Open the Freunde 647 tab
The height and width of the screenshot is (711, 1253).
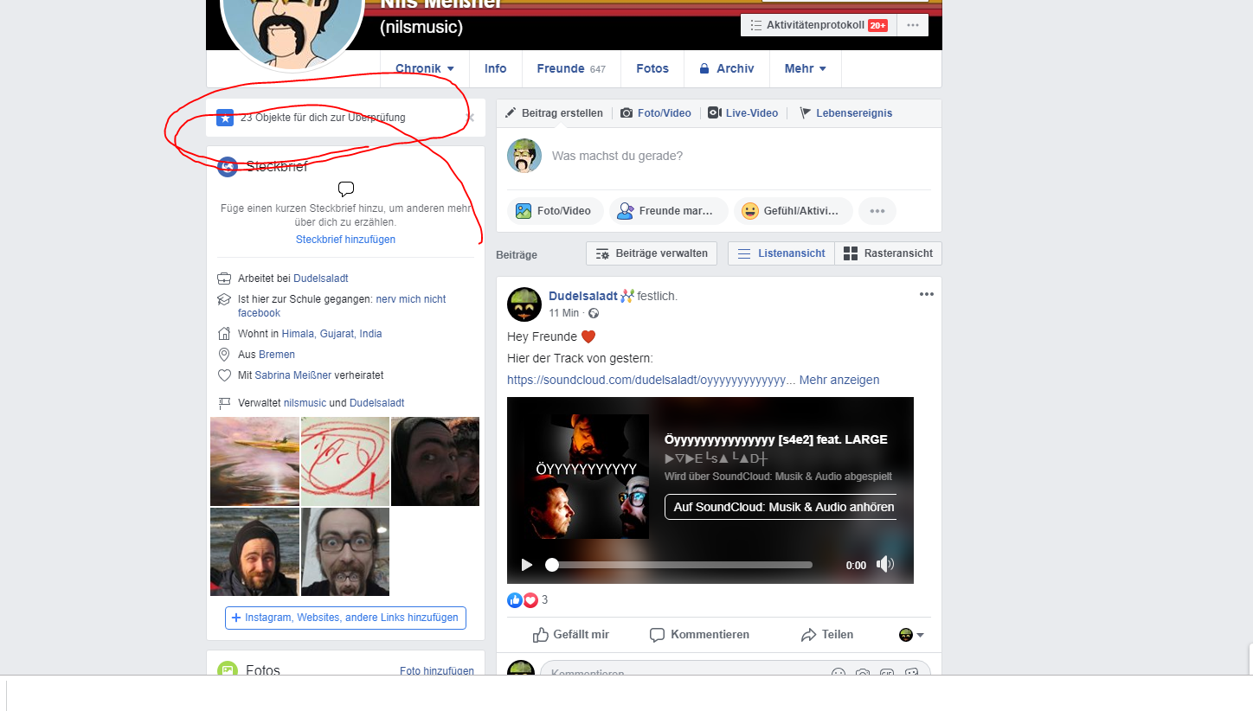[x=571, y=68]
